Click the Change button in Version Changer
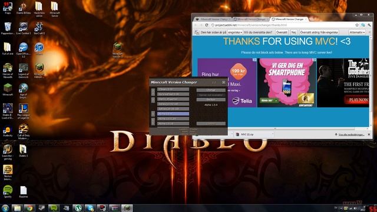Viewport: 377px width, 212px height. tap(211, 90)
